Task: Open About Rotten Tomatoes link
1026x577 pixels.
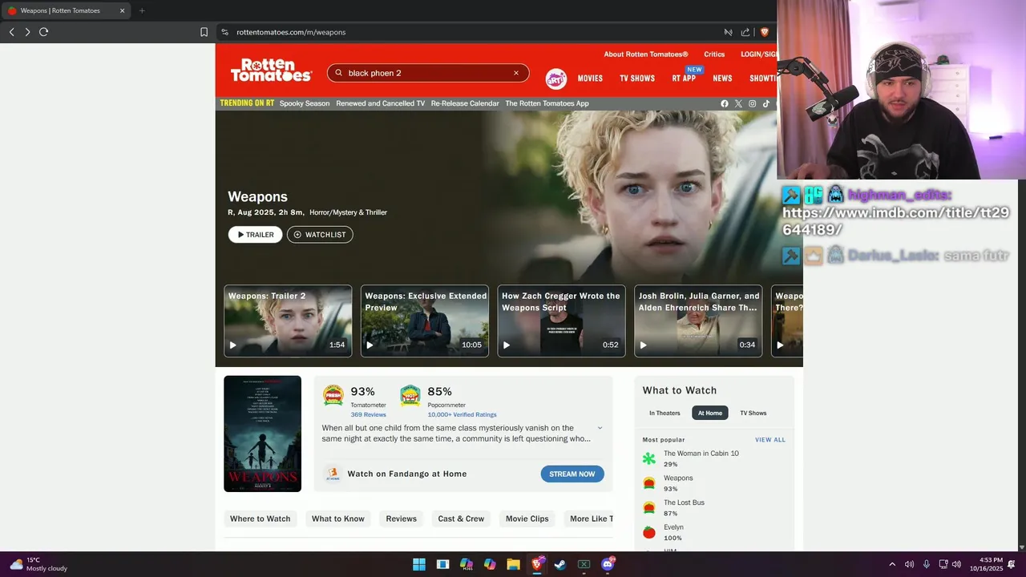Action: (646, 54)
